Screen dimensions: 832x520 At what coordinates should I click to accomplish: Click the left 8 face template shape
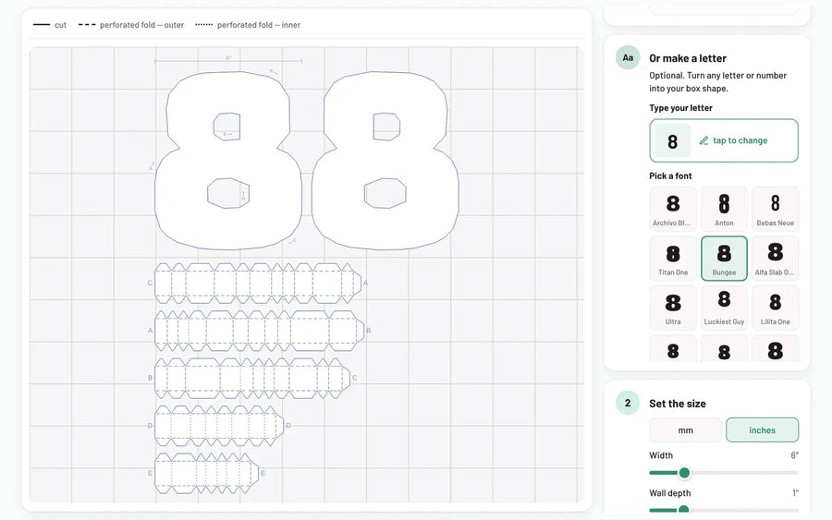coord(228,160)
